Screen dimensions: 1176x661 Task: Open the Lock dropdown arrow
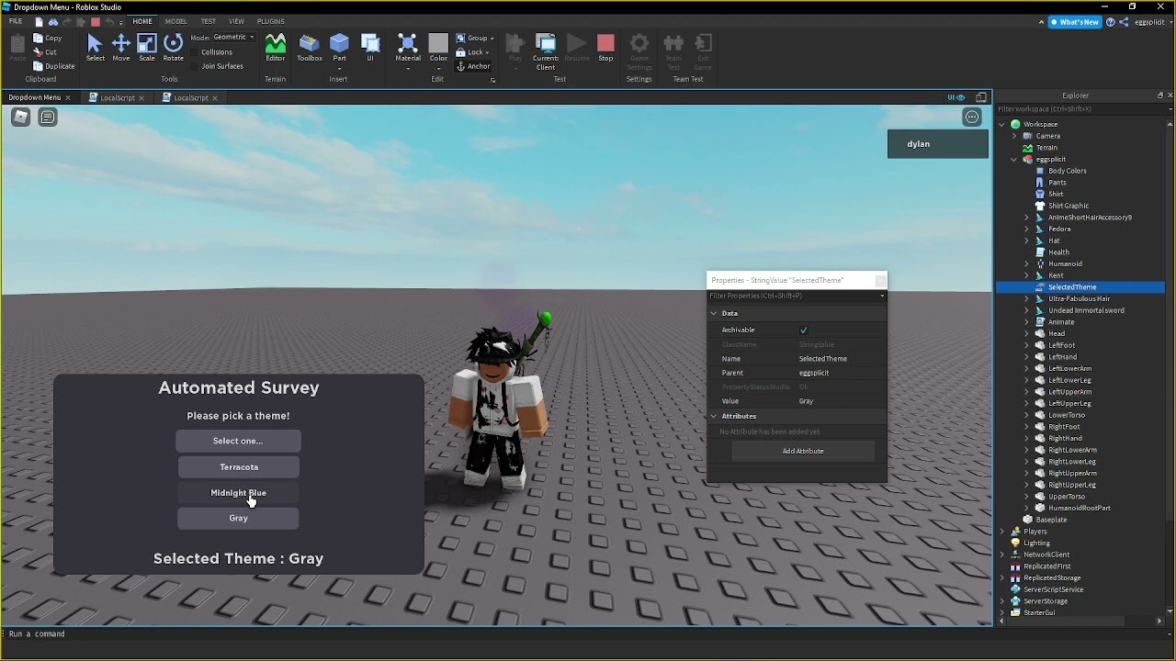click(487, 52)
